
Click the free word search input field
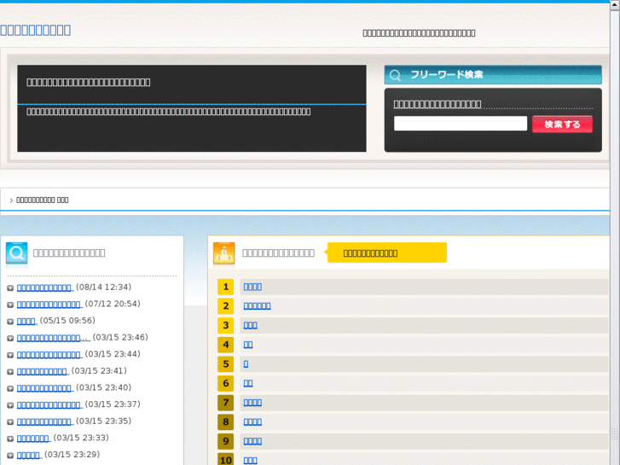461,124
